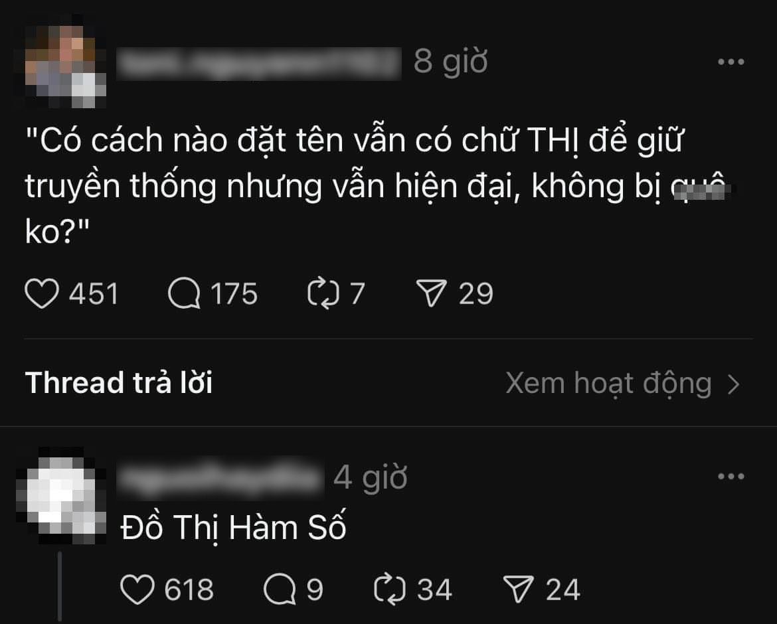
Task: Open the reply's "4 giờ" timestamp
Action: point(370,478)
